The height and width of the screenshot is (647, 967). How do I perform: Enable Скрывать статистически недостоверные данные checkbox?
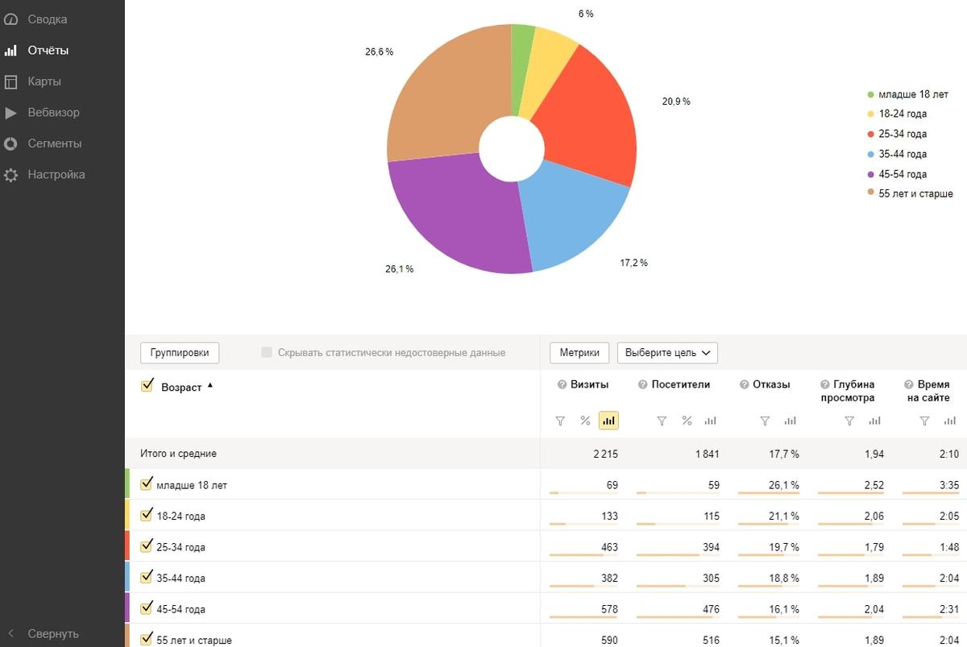pos(267,353)
